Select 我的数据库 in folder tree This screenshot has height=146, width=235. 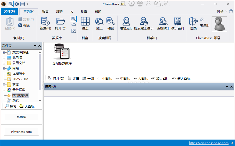20,95
